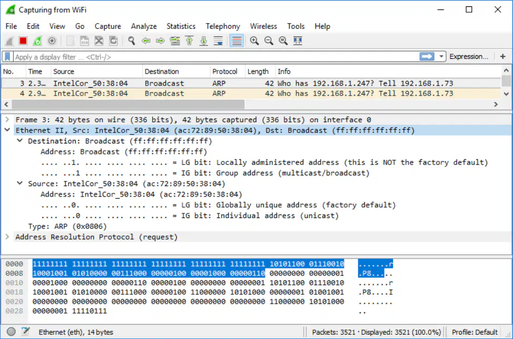The width and height of the screenshot is (513, 339).
Task: Click the save capture file icon
Action: click(85, 41)
